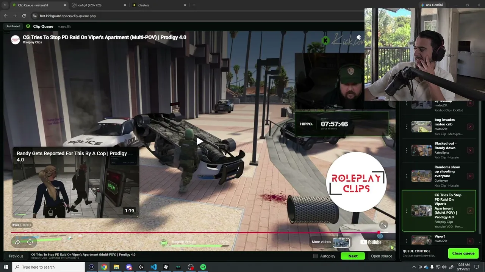This screenshot has height=272, width=485.
Task: Select the 'bug invades mateo crib' thumbnail
Action: click(421, 127)
